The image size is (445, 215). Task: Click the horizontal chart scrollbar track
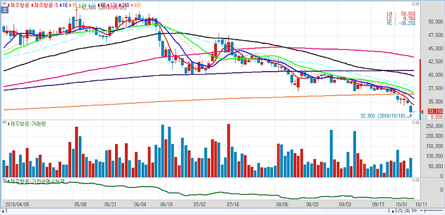click(198, 211)
